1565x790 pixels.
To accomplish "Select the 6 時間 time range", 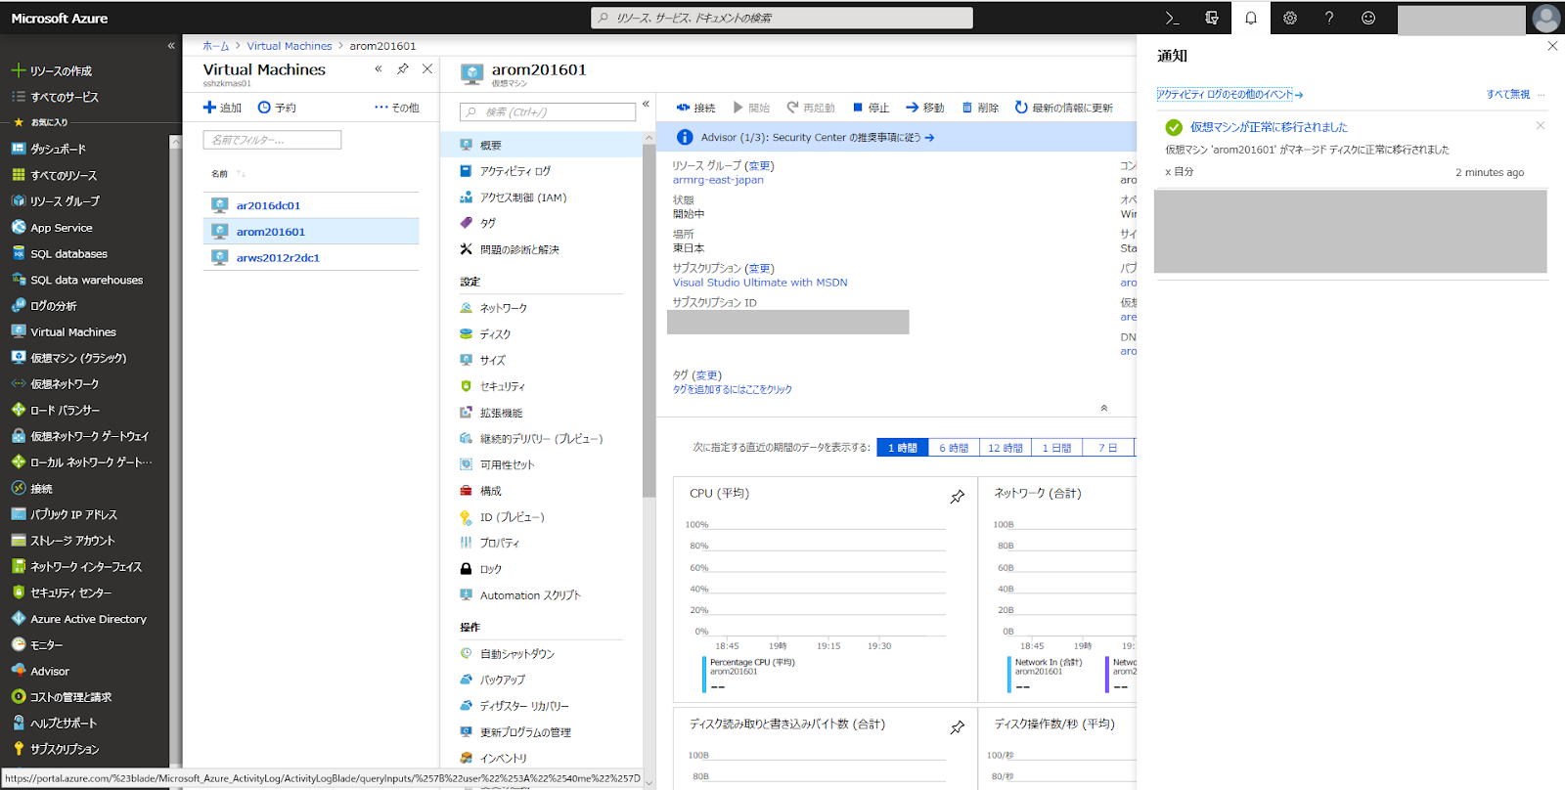I will (x=954, y=448).
